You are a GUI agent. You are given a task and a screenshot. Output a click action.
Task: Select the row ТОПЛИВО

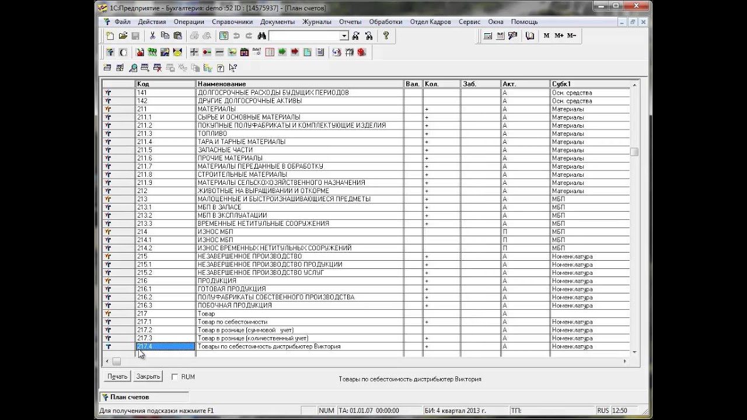coord(366,134)
